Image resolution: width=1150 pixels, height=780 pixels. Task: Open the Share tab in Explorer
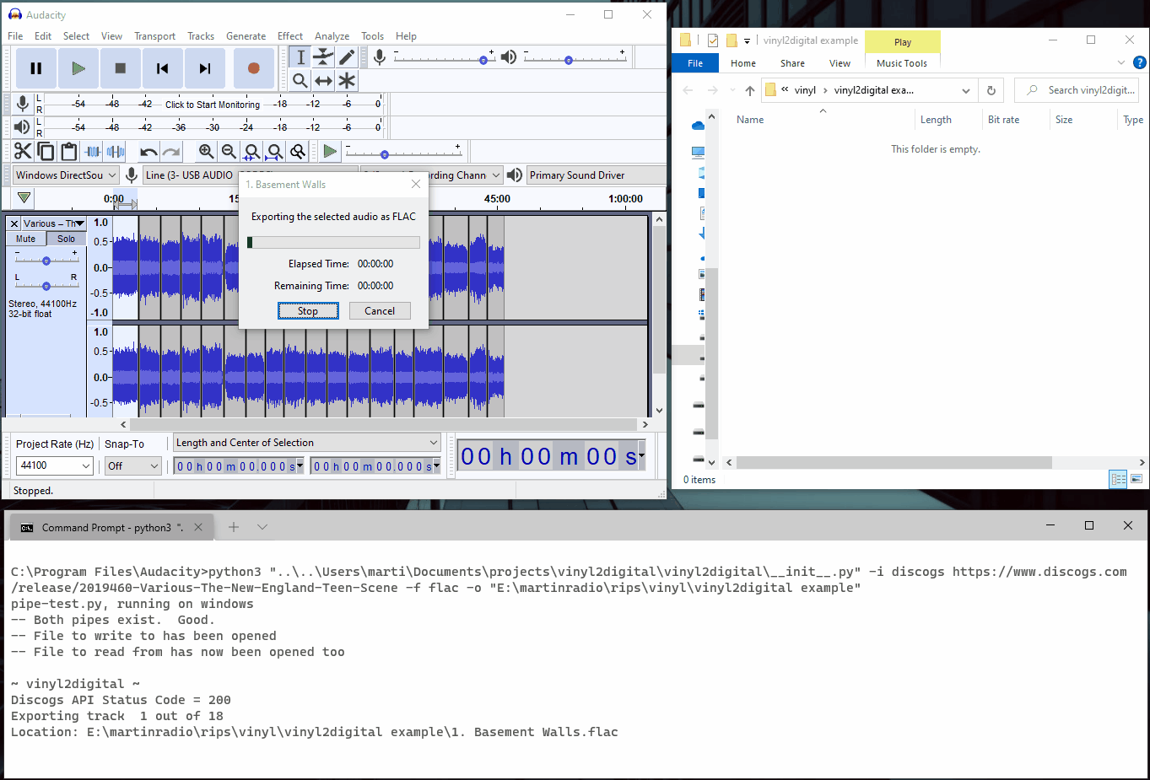click(792, 63)
